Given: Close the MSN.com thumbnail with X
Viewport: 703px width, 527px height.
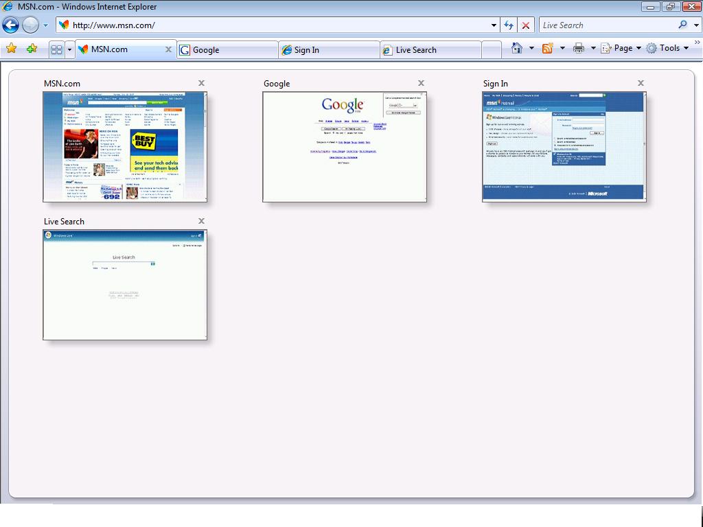Looking at the screenshot, I should click(201, 83).
